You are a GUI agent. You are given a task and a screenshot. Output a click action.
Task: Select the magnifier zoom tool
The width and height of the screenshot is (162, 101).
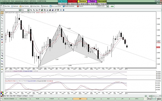tap(2, 53)
